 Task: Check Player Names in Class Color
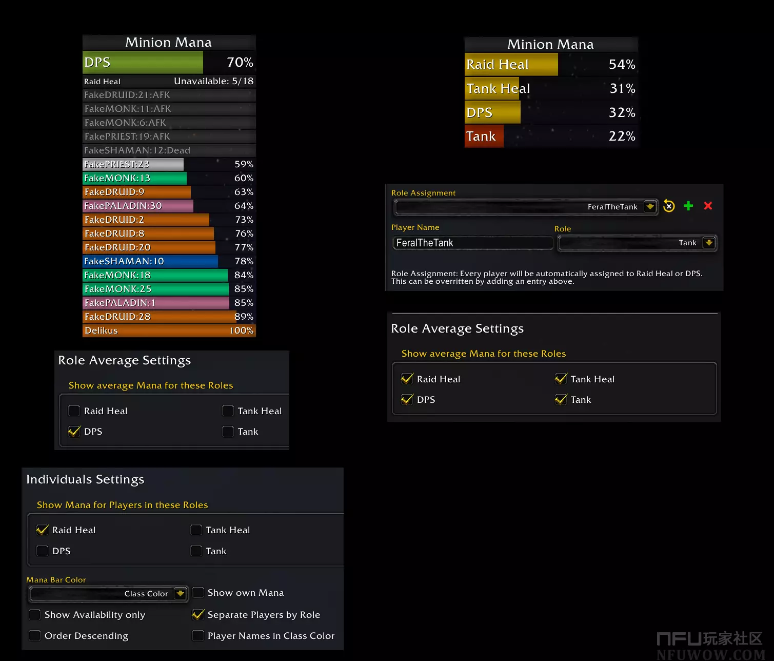click(x=199, y=635)
